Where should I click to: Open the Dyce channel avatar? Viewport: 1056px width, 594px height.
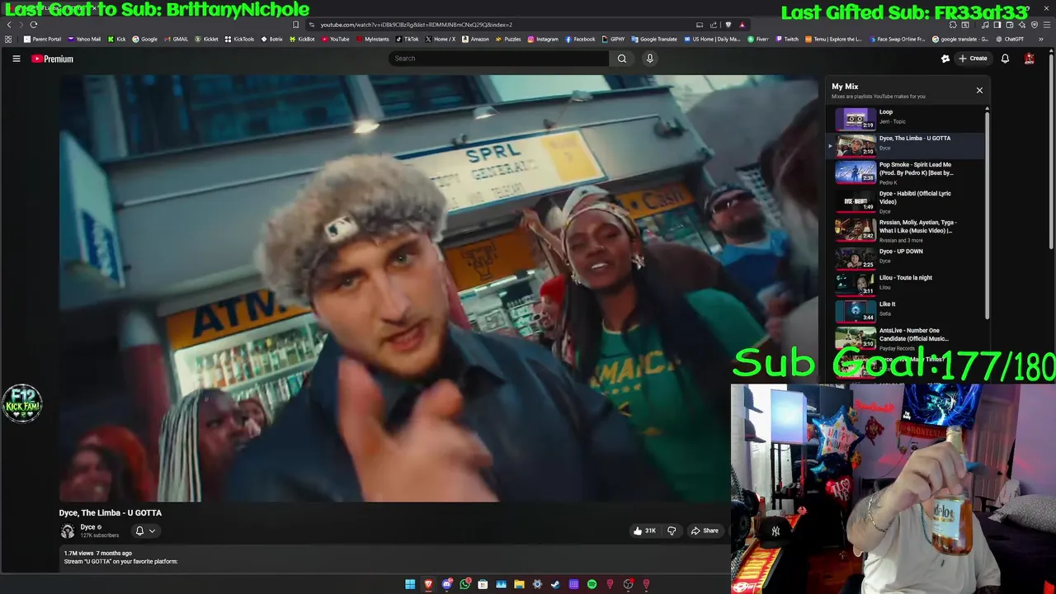[68, 531]
